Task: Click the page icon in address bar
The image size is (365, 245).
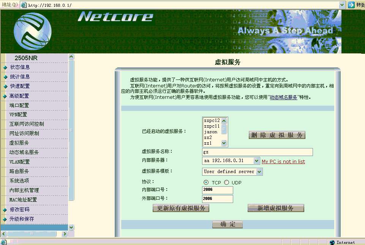Action: [24, 5]
